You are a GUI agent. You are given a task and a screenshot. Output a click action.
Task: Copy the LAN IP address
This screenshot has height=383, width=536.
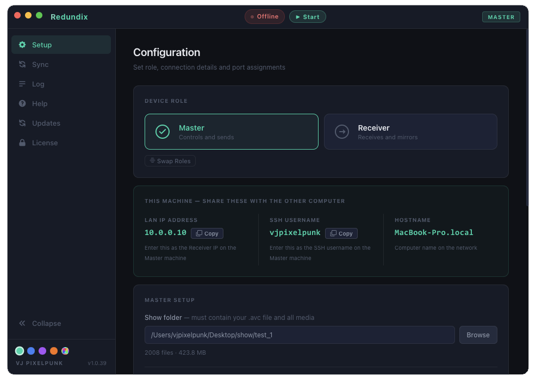[207, 233]
